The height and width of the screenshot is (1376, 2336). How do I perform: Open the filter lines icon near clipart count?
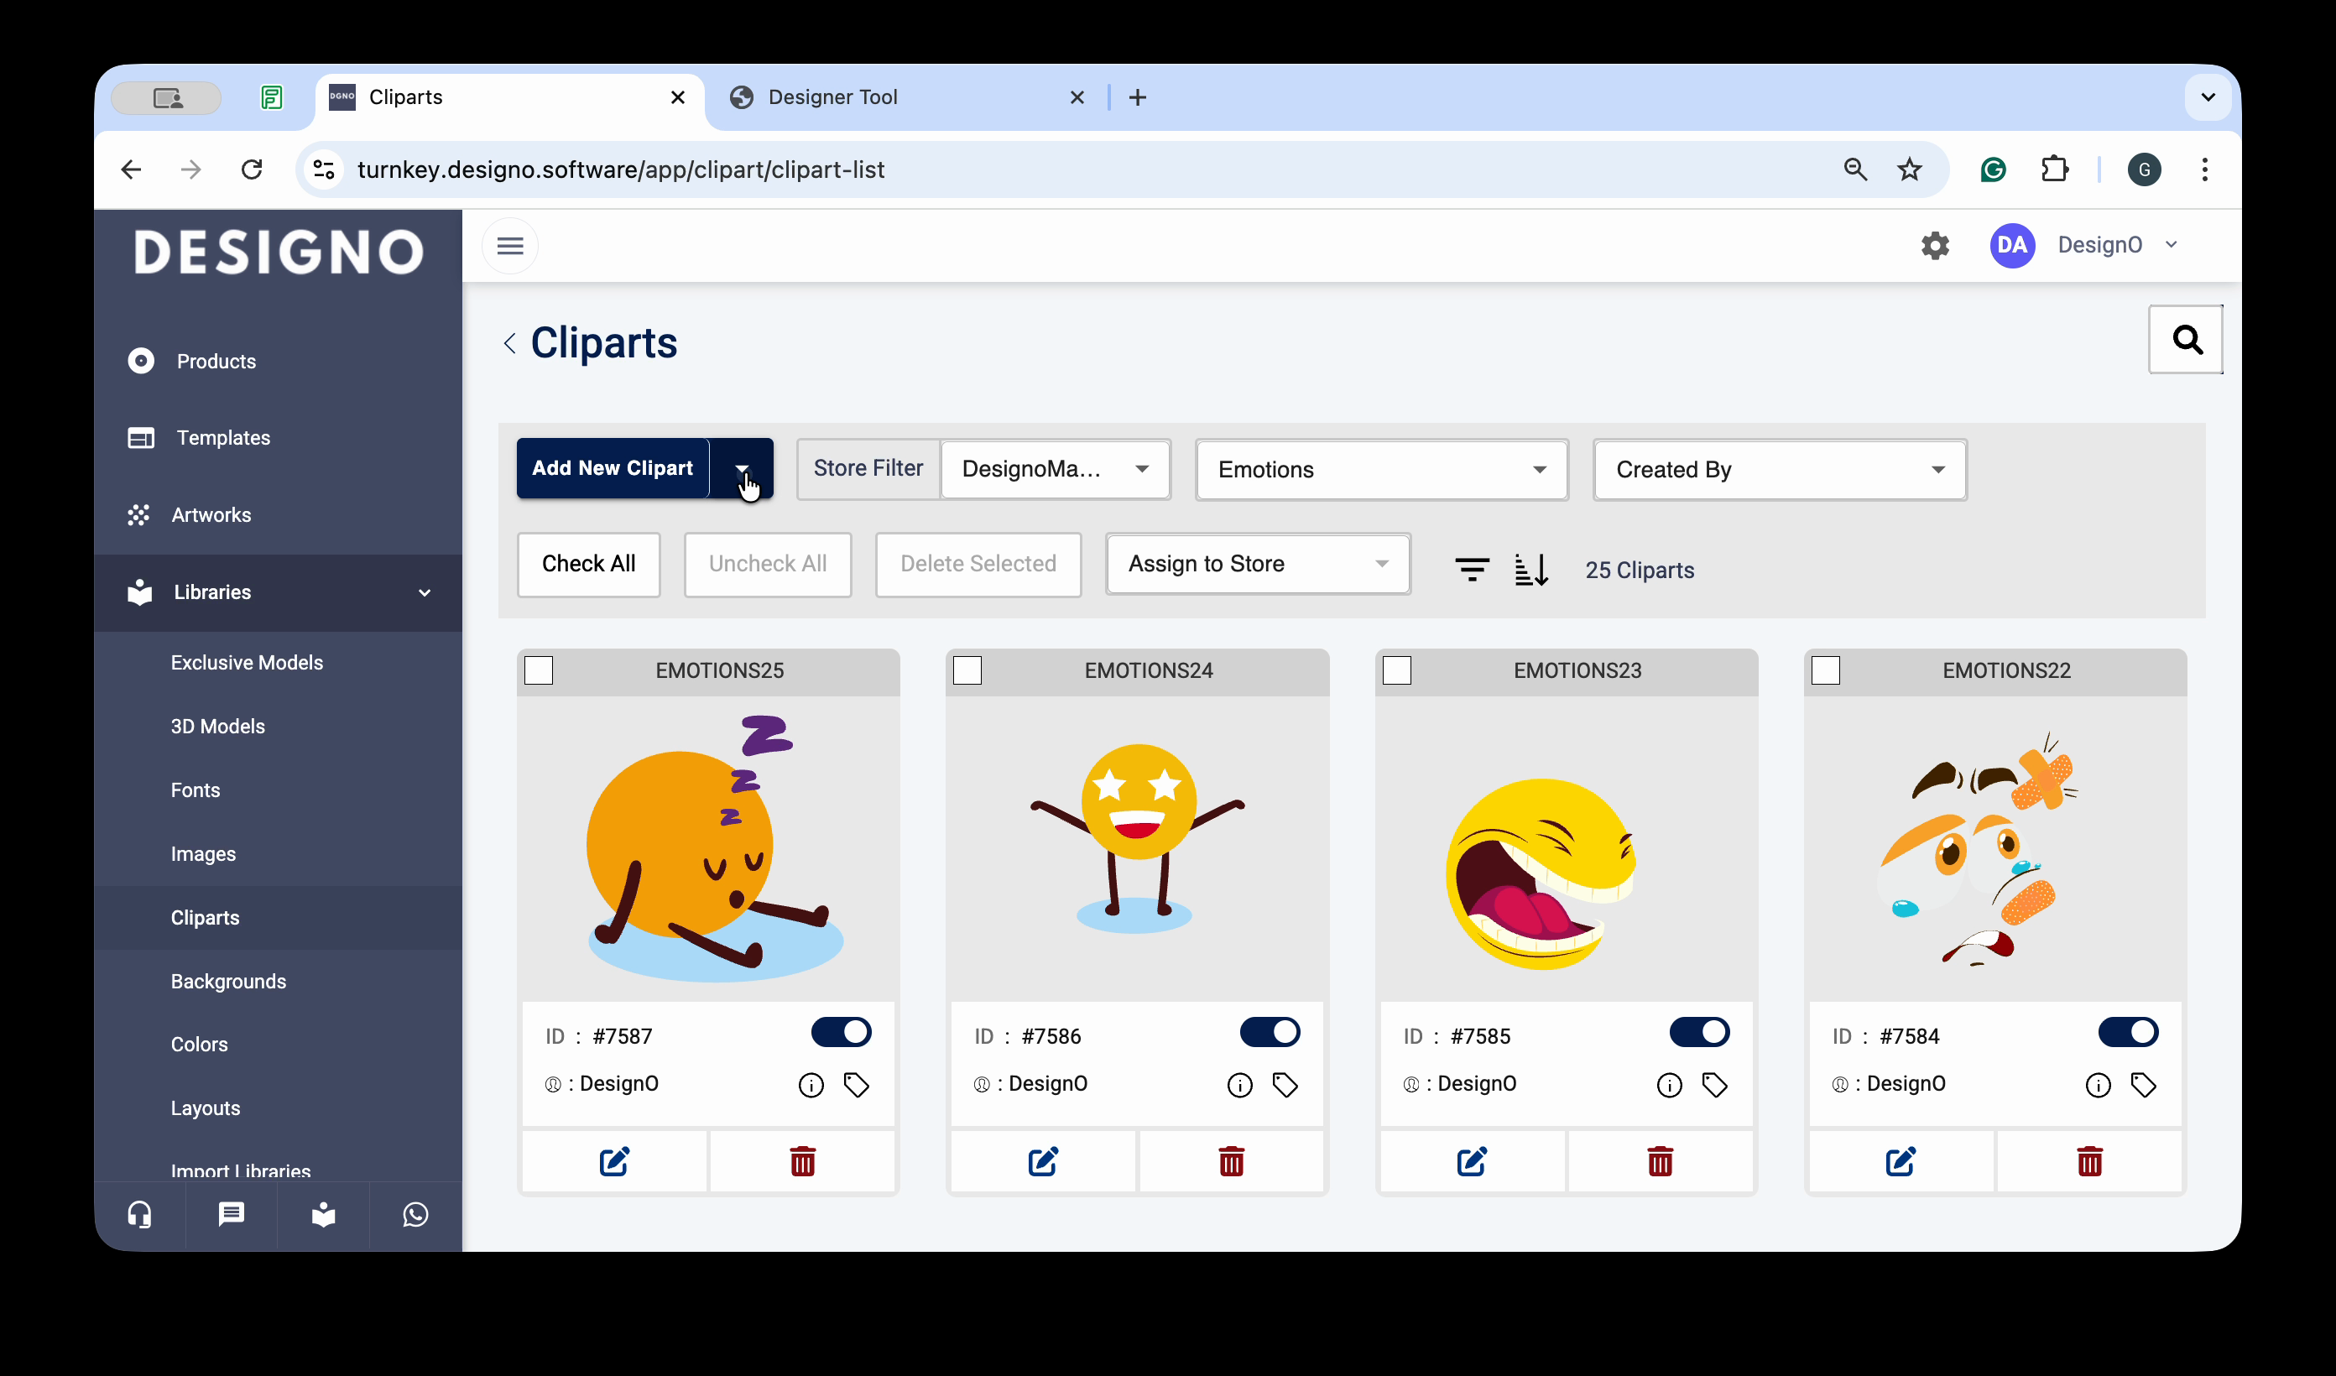coord(1471,570)
